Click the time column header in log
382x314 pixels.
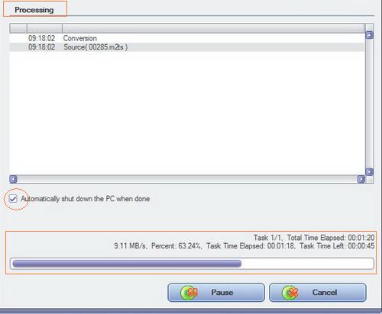tap(44, 28)
